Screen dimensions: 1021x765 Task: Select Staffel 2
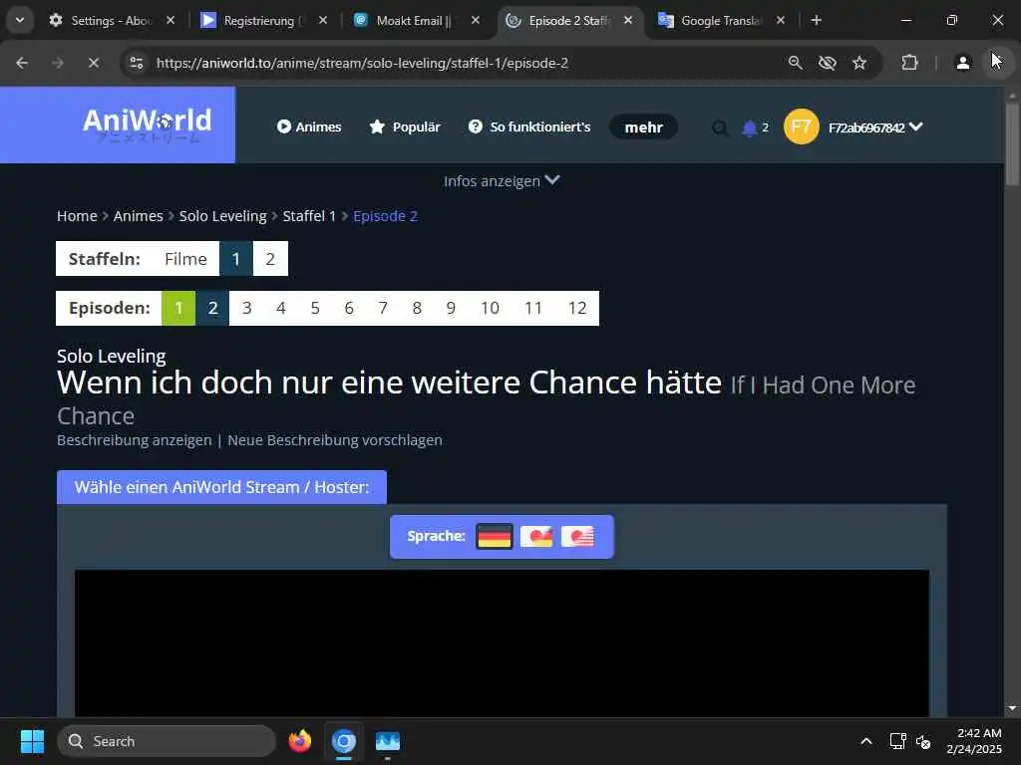(x=270, y=259)
